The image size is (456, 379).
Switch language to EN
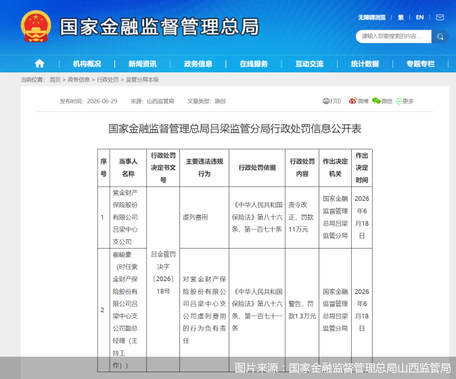pyautogui.click(x=419, y=18)
